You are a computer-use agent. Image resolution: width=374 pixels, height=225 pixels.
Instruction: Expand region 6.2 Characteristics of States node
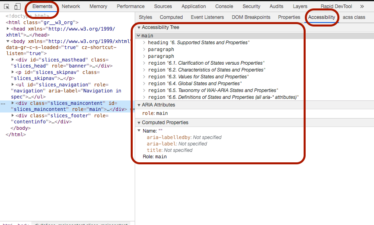144,70
